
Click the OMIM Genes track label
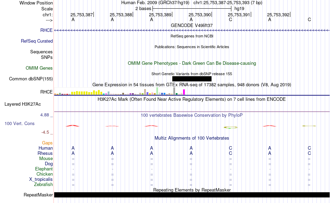point(39,68)
